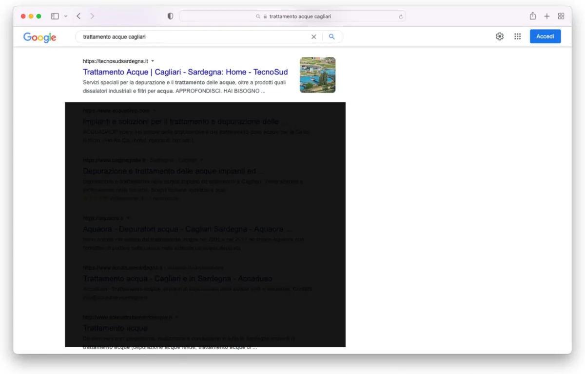Open the privacy report shield icon
Viewport: 585px width, 374px height.
pyautogui.click(x=170, y=16)
